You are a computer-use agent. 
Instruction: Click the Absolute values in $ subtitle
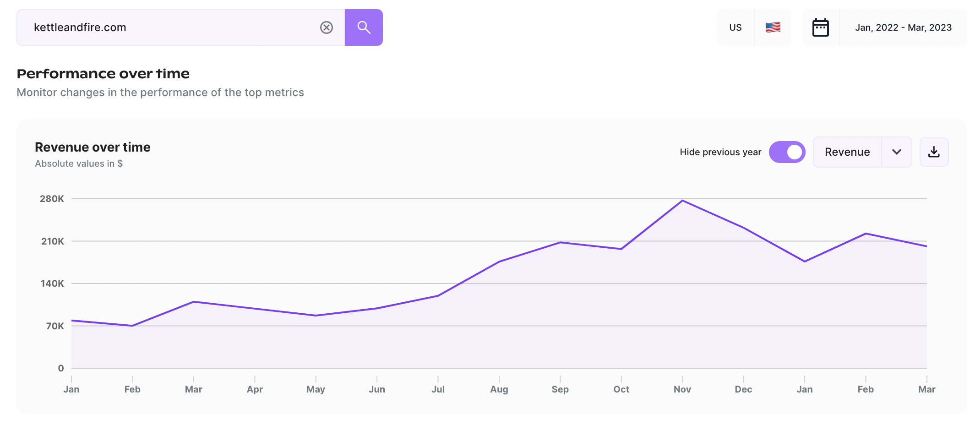click(x=79, y=164)
